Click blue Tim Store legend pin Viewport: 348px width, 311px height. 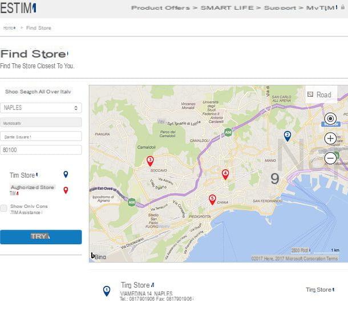tap(66, 174)
